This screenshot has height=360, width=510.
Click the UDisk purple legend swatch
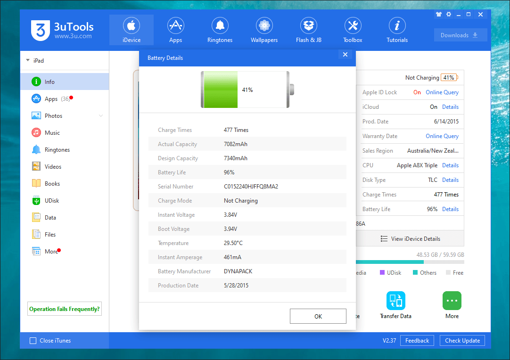click(x=382, y=272)
